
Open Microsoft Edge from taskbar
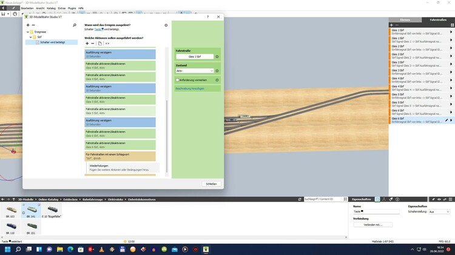(x=70, y=250)
